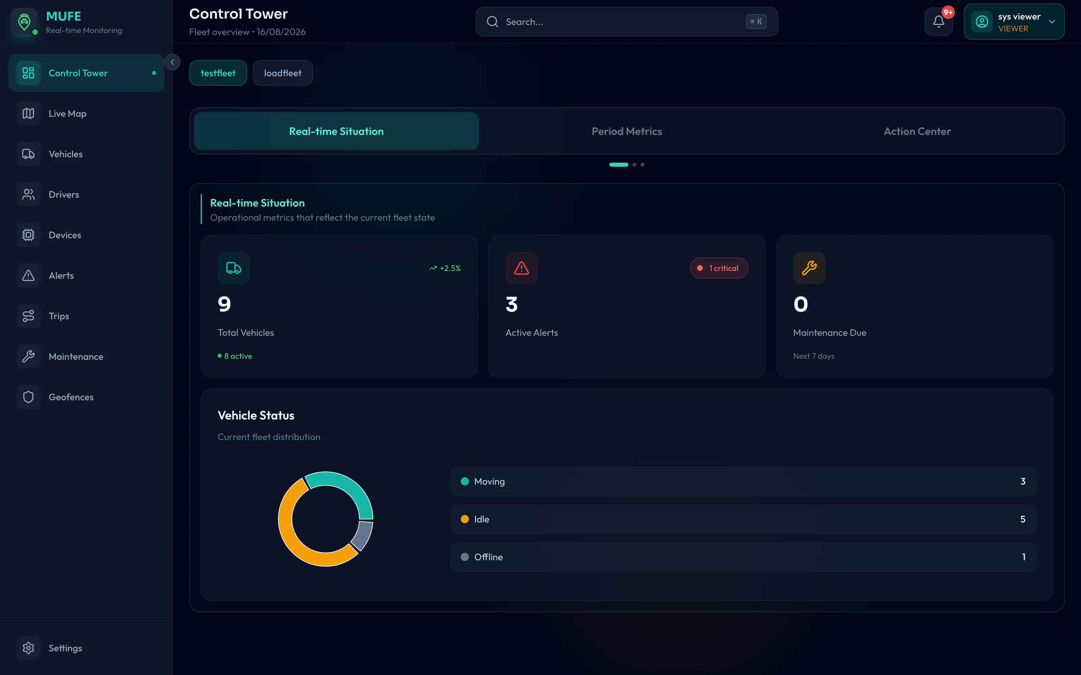Screen dimensions: 1081x675
Task: Click the 'Vehicle Status' heading
Action: coord(256,415)
